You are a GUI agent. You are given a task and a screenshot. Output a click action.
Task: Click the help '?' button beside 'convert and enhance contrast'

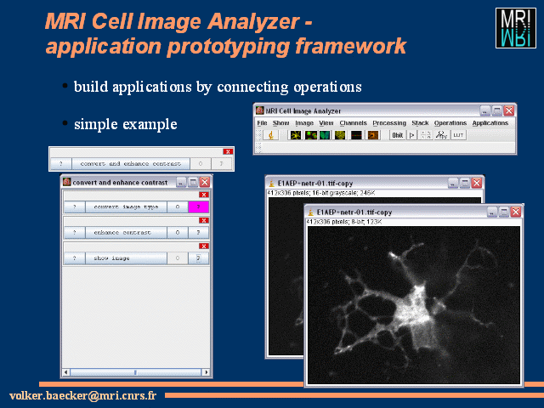coord(61,163)
